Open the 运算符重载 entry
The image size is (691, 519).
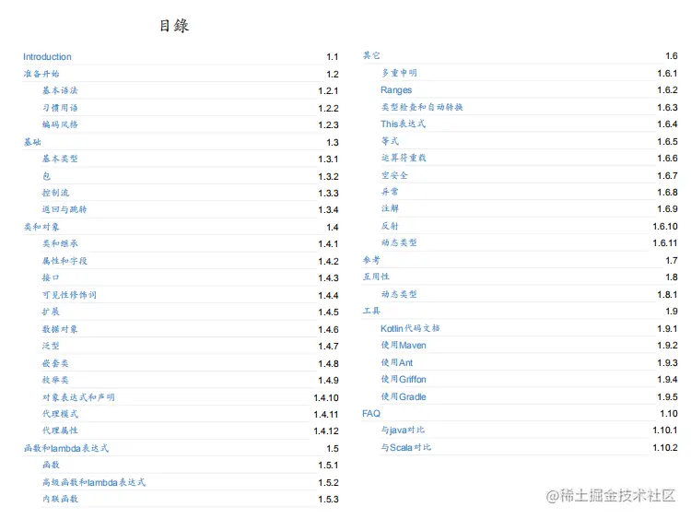pos(404,158)
